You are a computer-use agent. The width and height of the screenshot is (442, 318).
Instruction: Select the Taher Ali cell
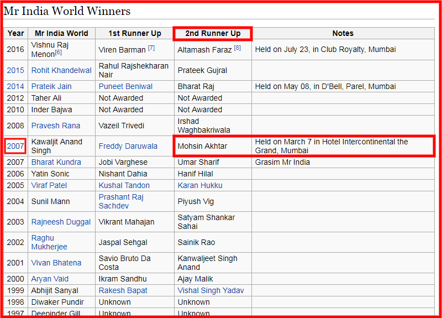tap(61, 98)
